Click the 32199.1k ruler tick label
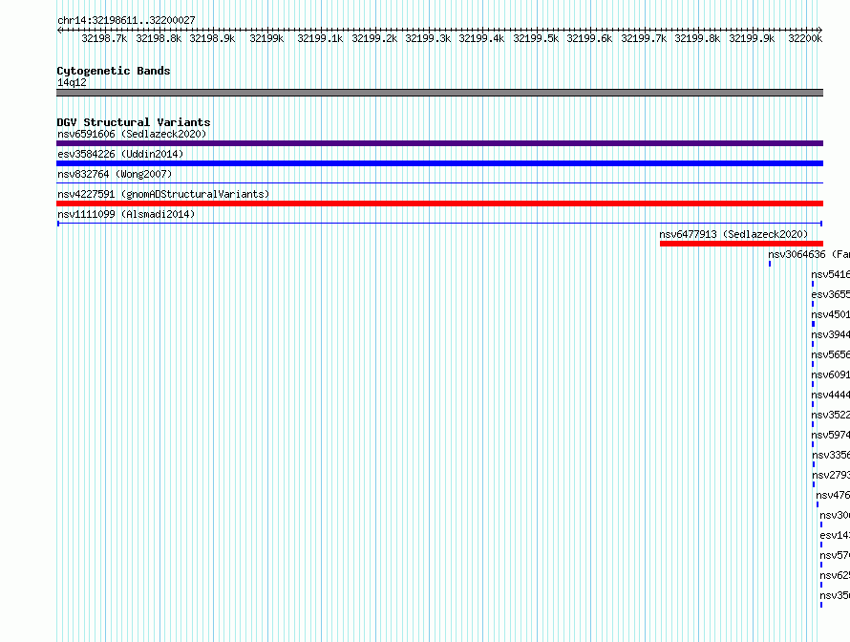 [320, 38]
